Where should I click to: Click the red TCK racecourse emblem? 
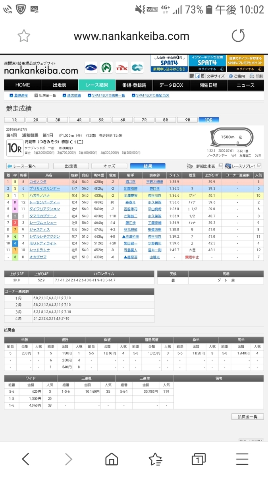point(121,67)
